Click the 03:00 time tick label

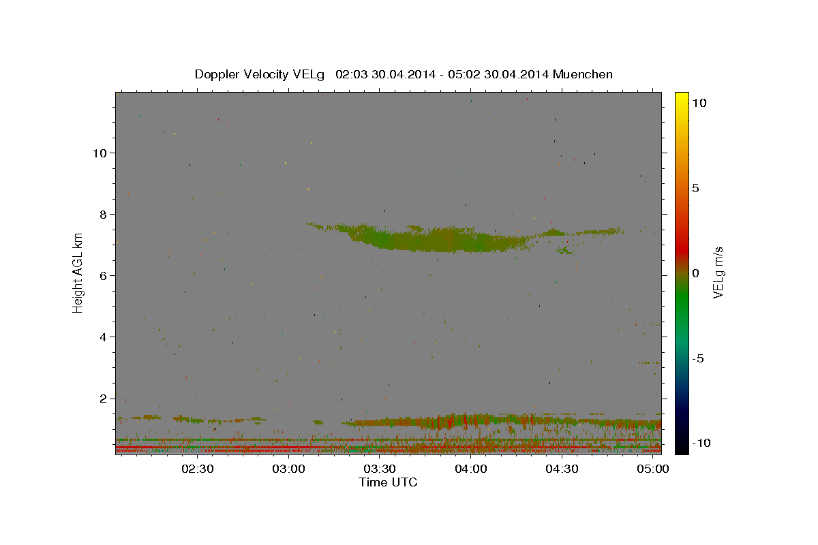click(288, 469)
